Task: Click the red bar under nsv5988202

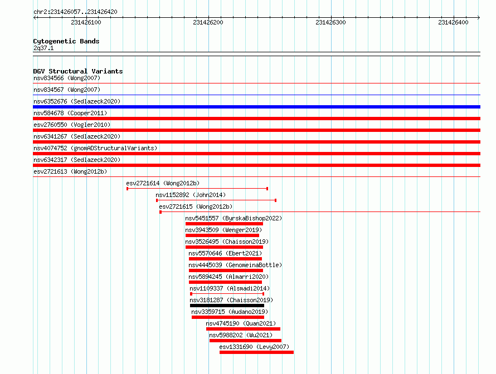Action: click(x=245, y=341)
